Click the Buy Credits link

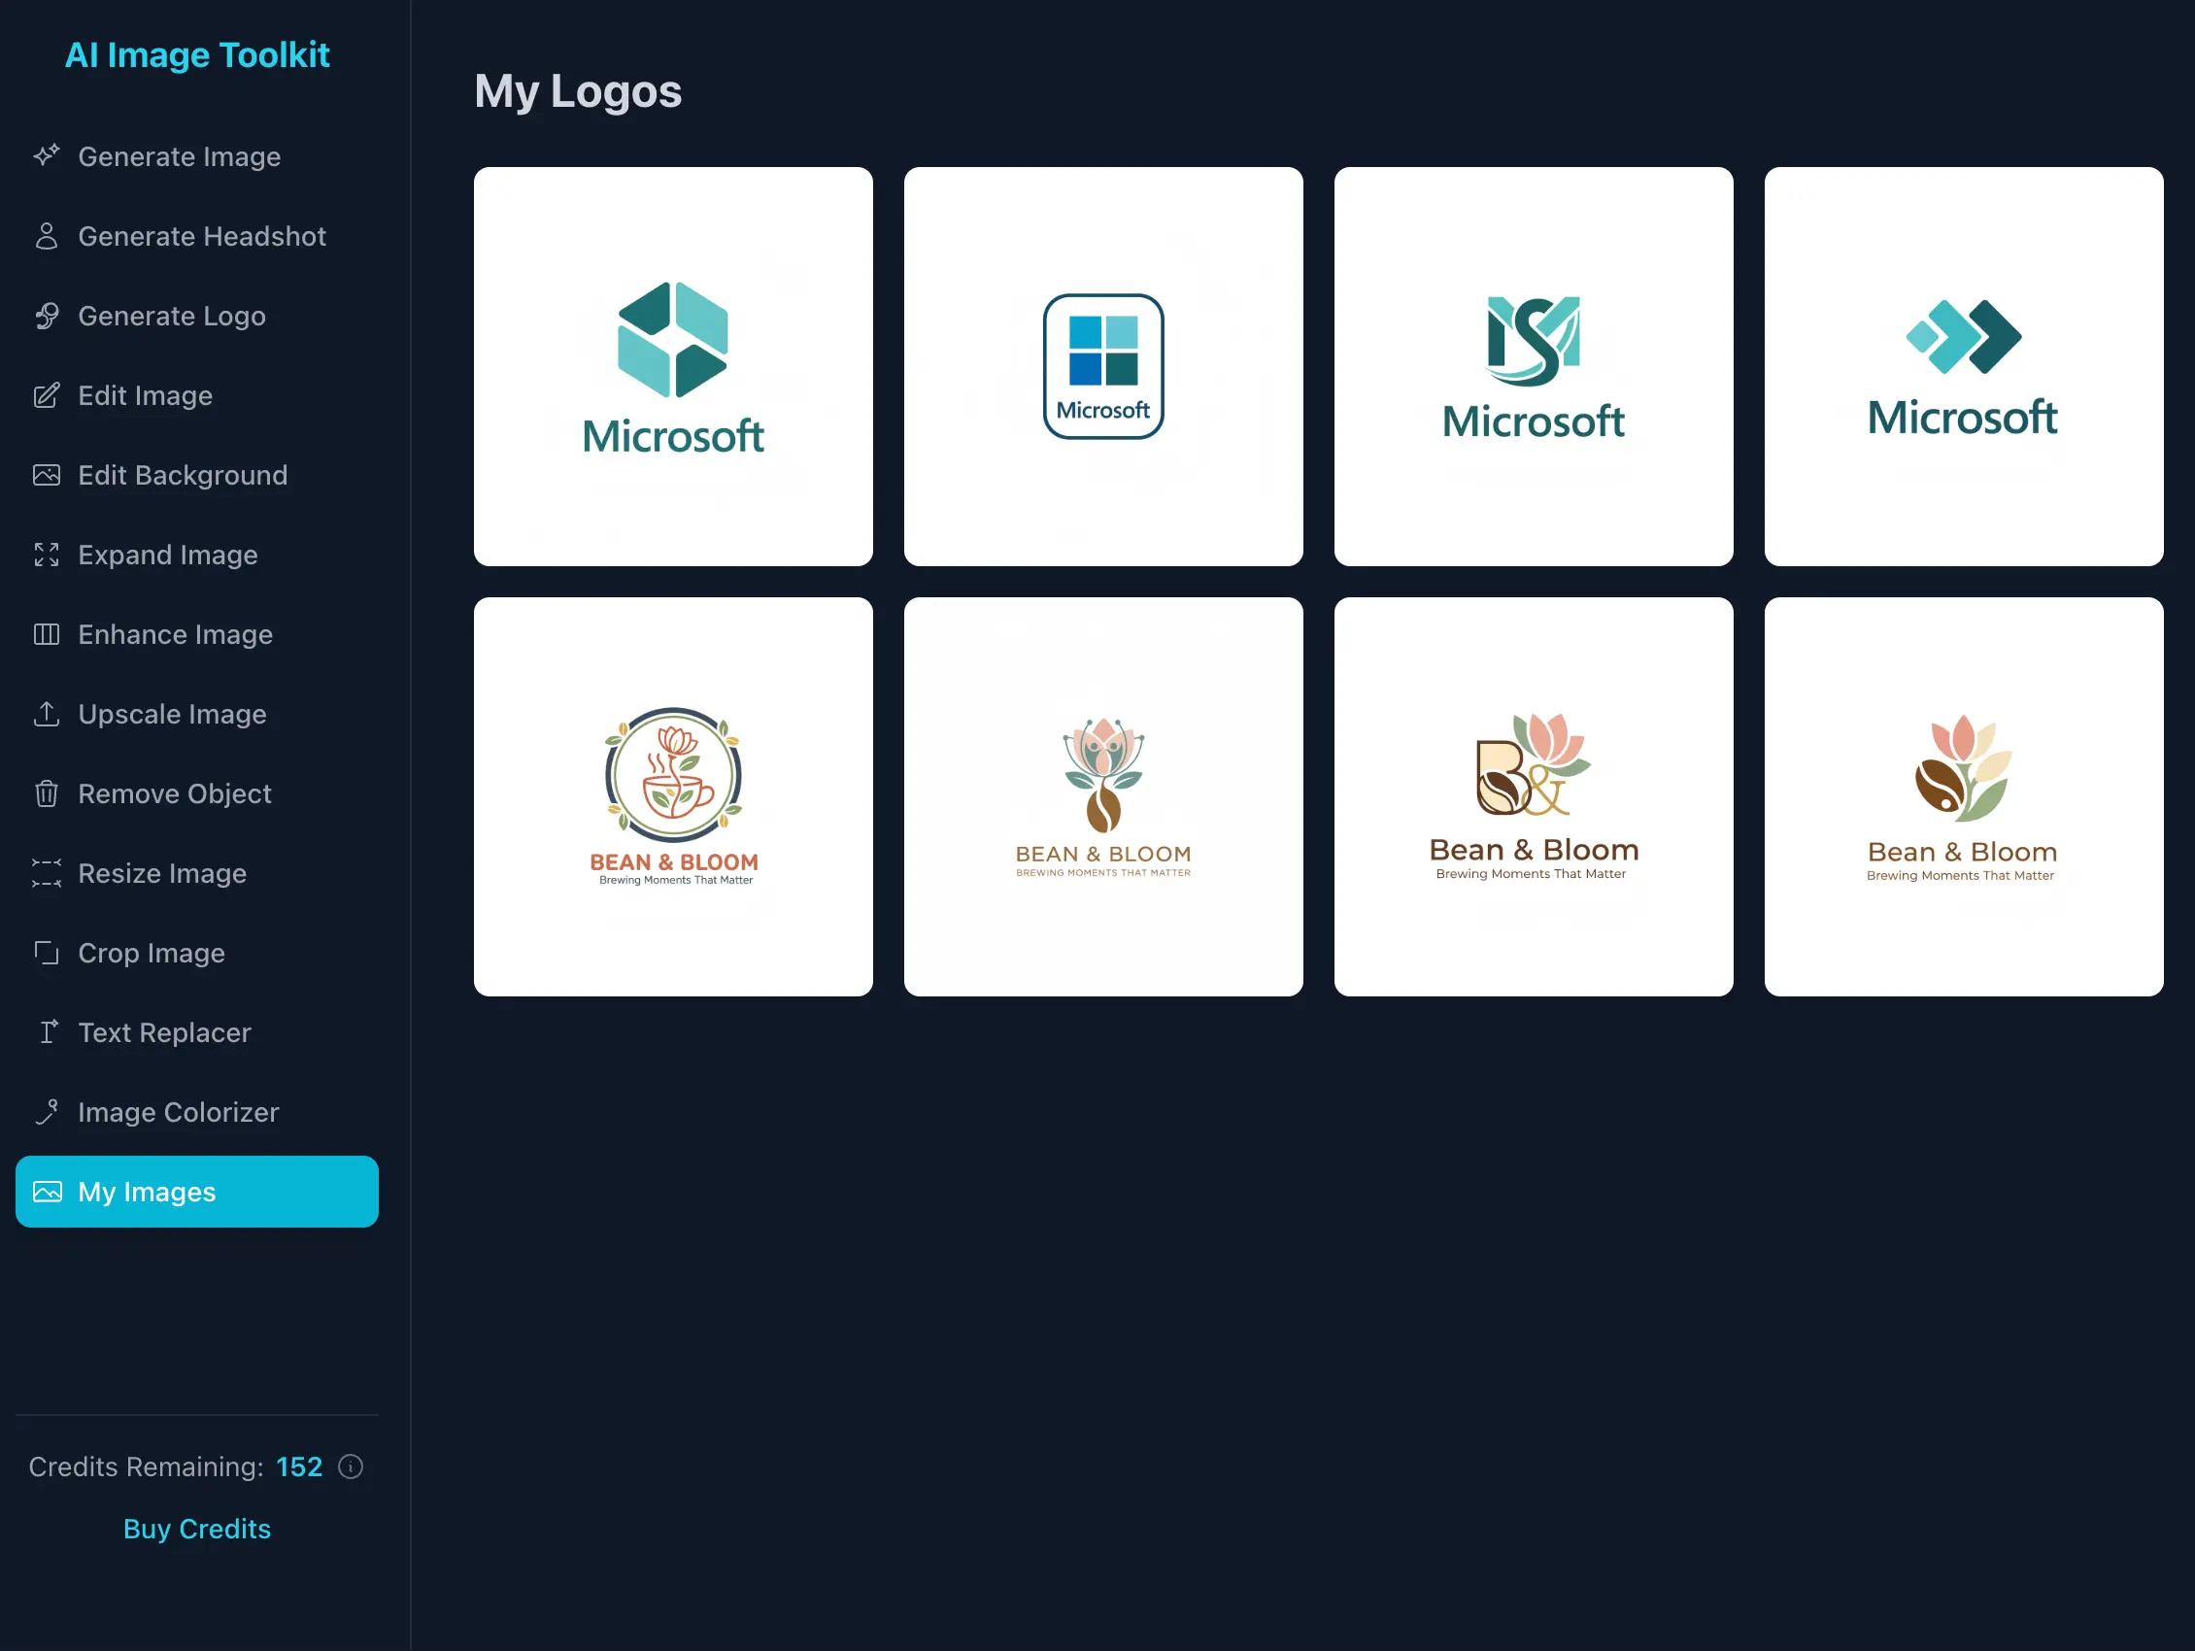pyautogui.click(x=196, y=1529)
